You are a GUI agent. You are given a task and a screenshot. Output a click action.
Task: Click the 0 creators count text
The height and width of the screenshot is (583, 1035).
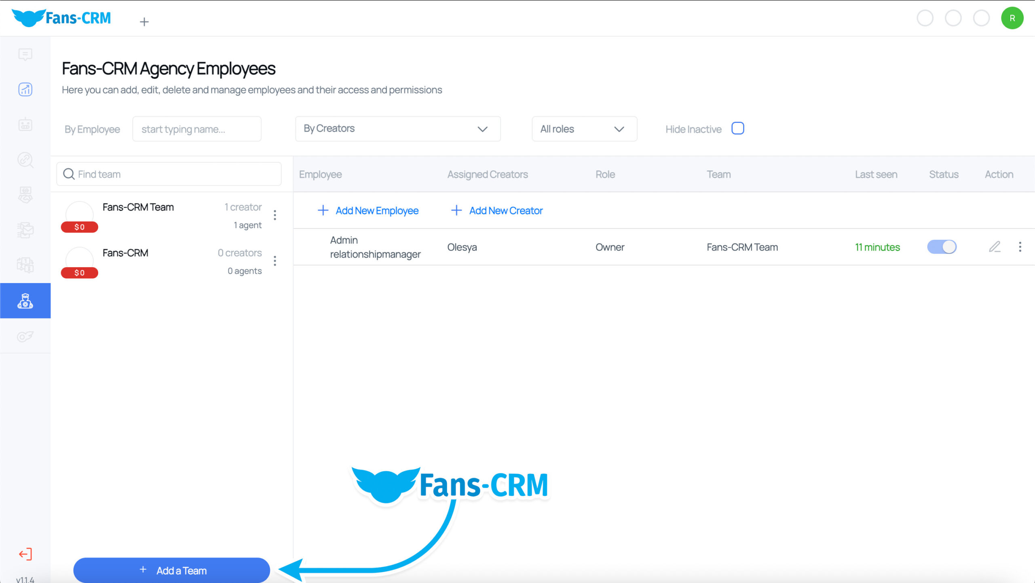click(x=240, y=253)
